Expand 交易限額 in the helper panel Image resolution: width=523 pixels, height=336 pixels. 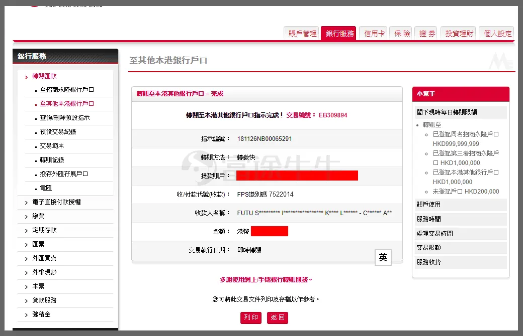[x=428, y=248]
